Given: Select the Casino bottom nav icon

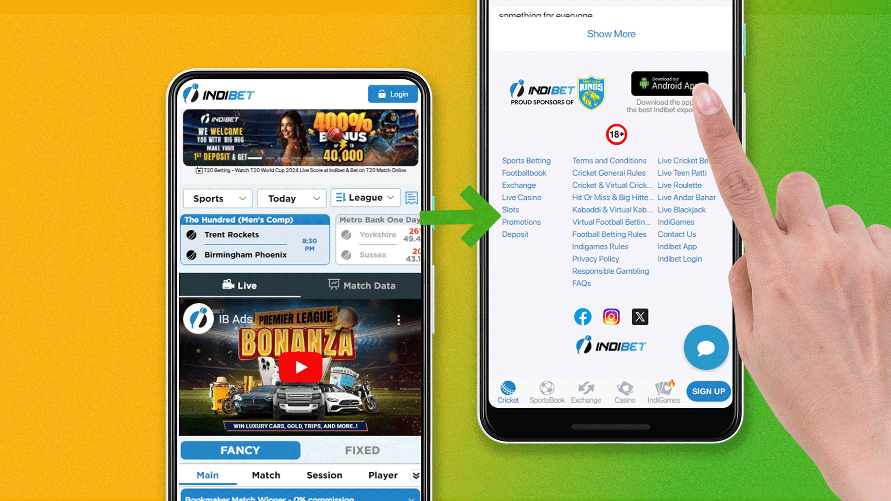Looking at the screenshot, I should [x=623, y=391].
